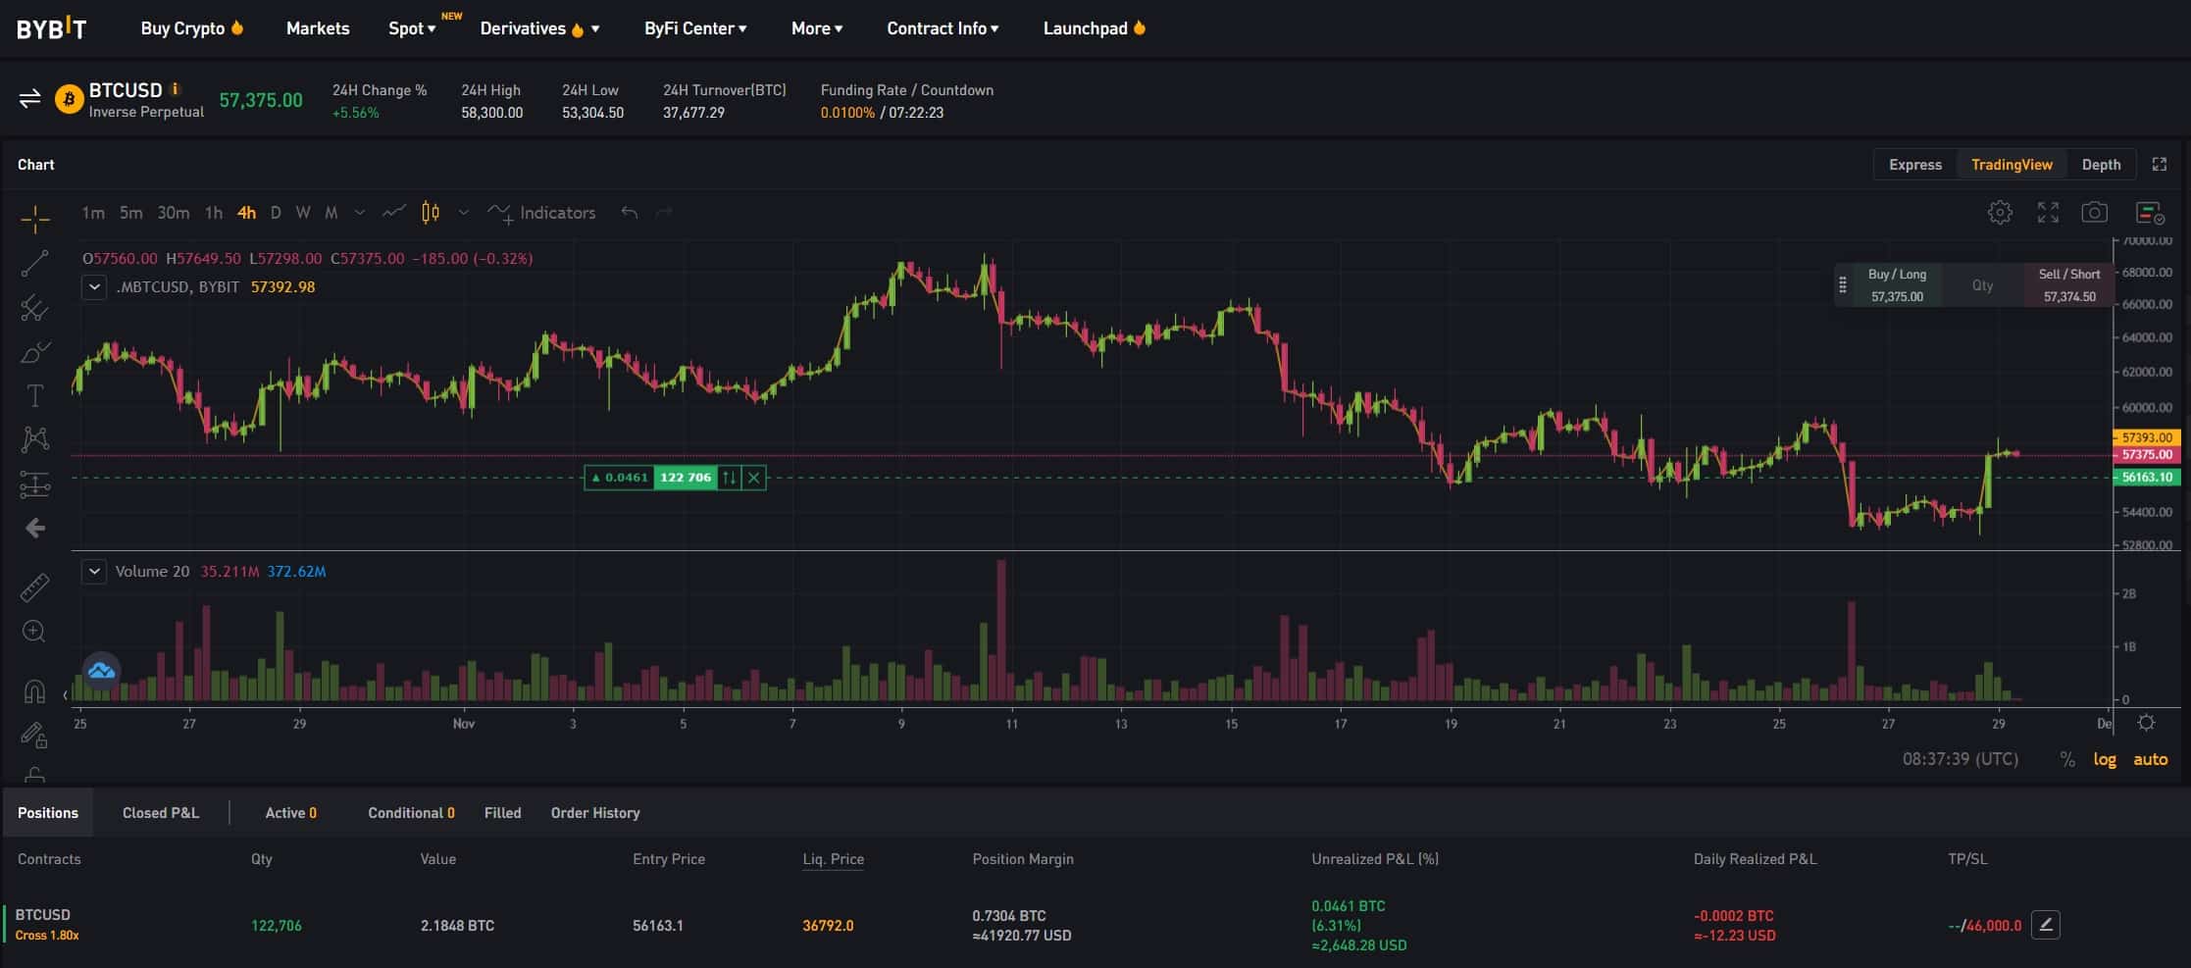The height and width of the screenshot is (968, 2191).
Task: Open chart settings gear
Action: tap(2001, 212)
